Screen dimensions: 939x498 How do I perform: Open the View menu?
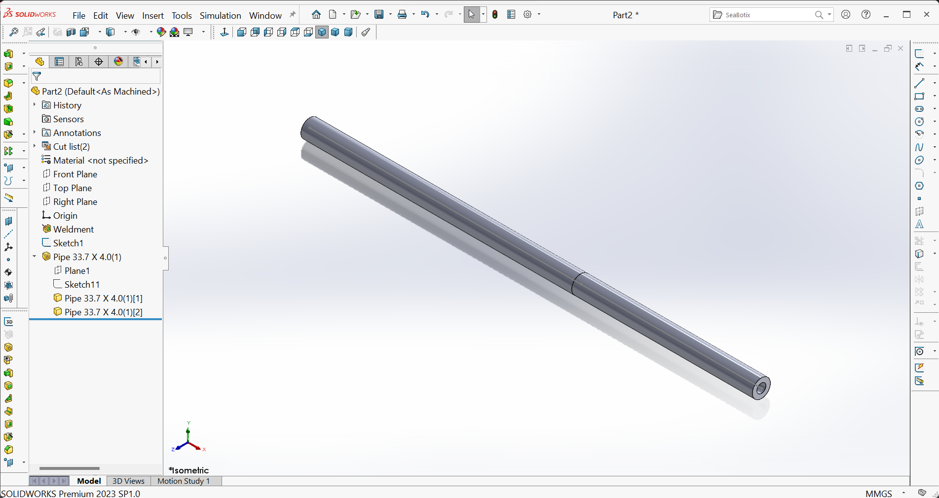(x=125, y=15)
